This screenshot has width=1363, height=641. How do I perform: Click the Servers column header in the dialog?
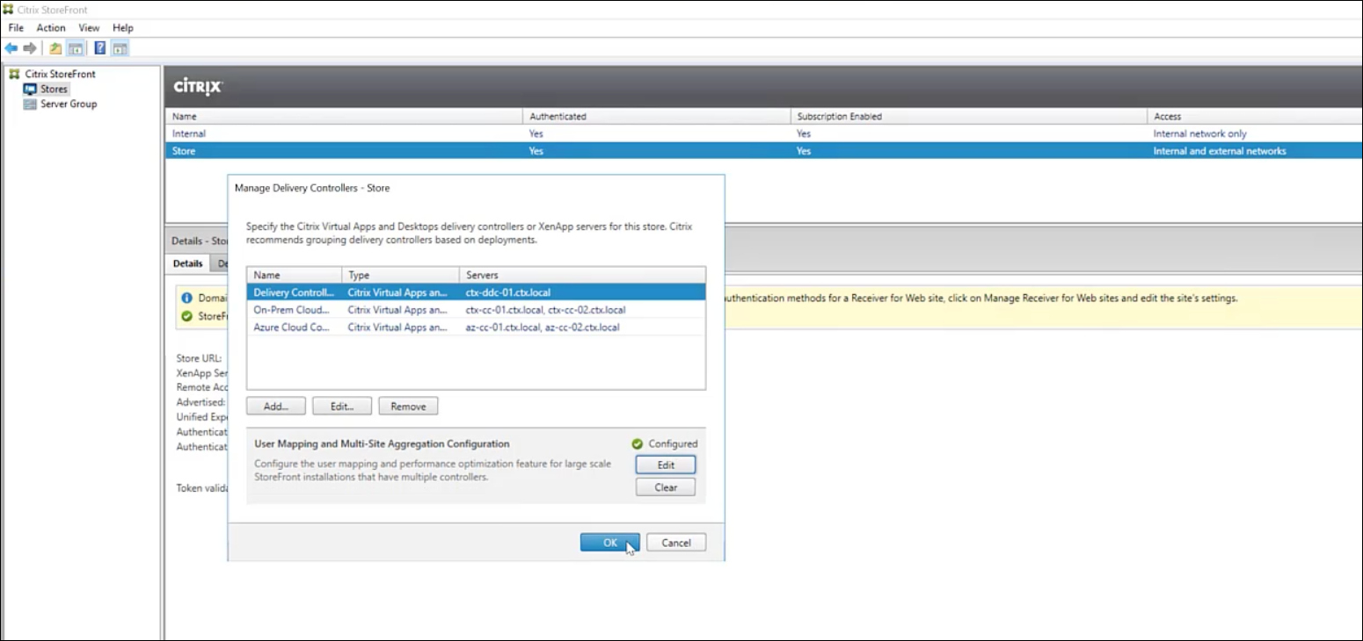click(582, 275)
